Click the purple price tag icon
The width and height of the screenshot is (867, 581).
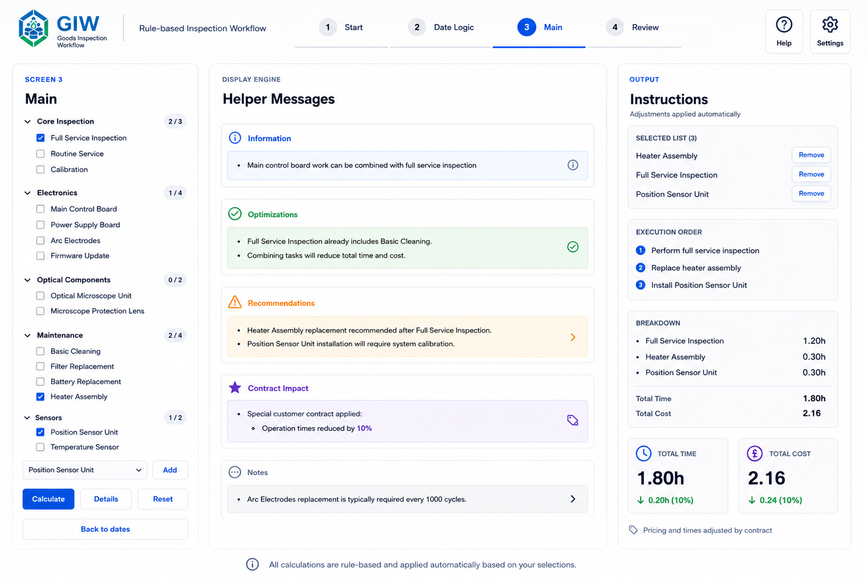pos(573,420)
